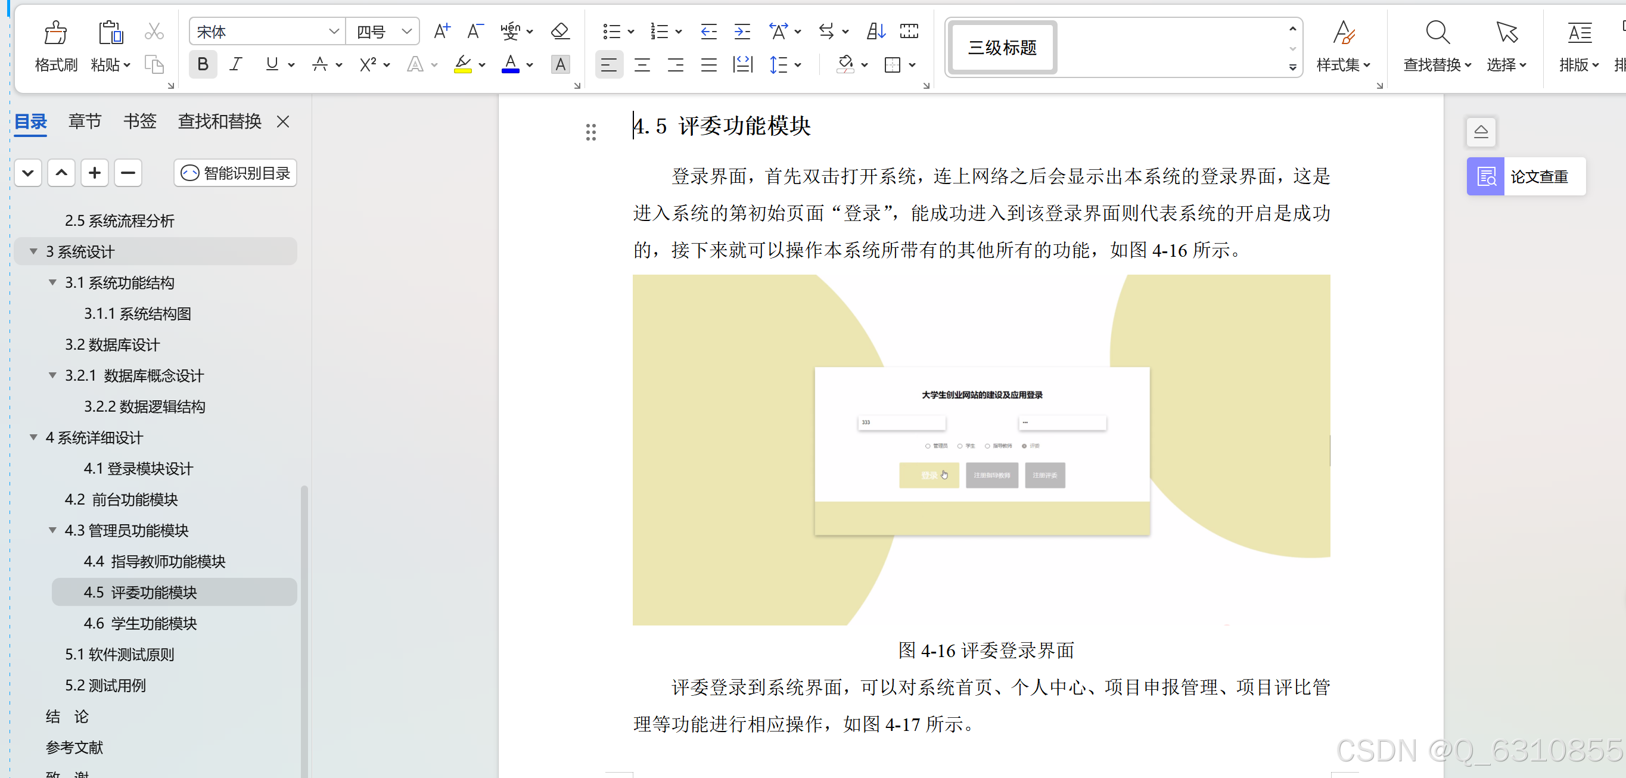Switch to the 章节 tab

coord(85,121)
